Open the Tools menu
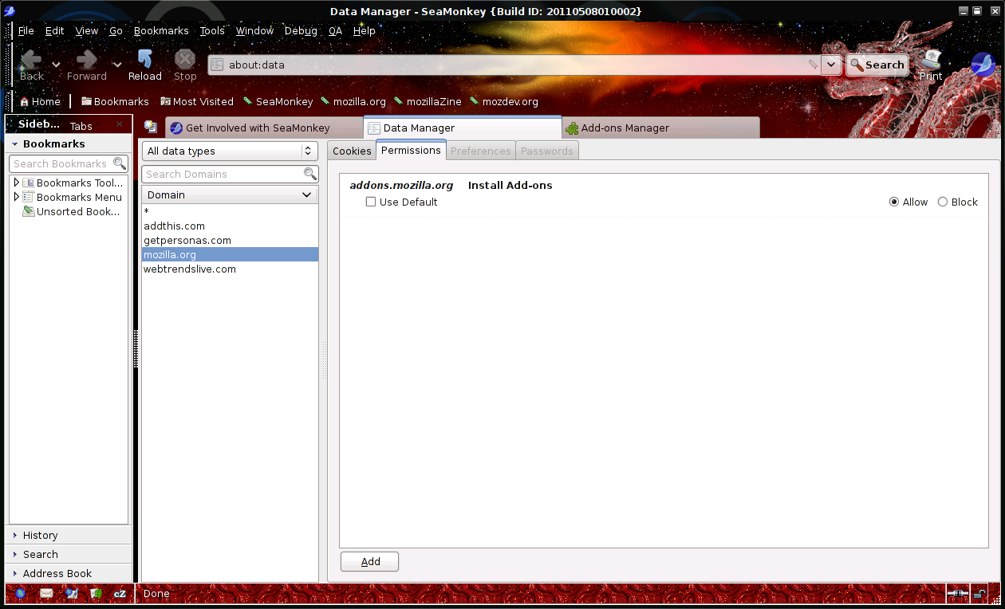The image size is (1005, 609). pos(212,31)
